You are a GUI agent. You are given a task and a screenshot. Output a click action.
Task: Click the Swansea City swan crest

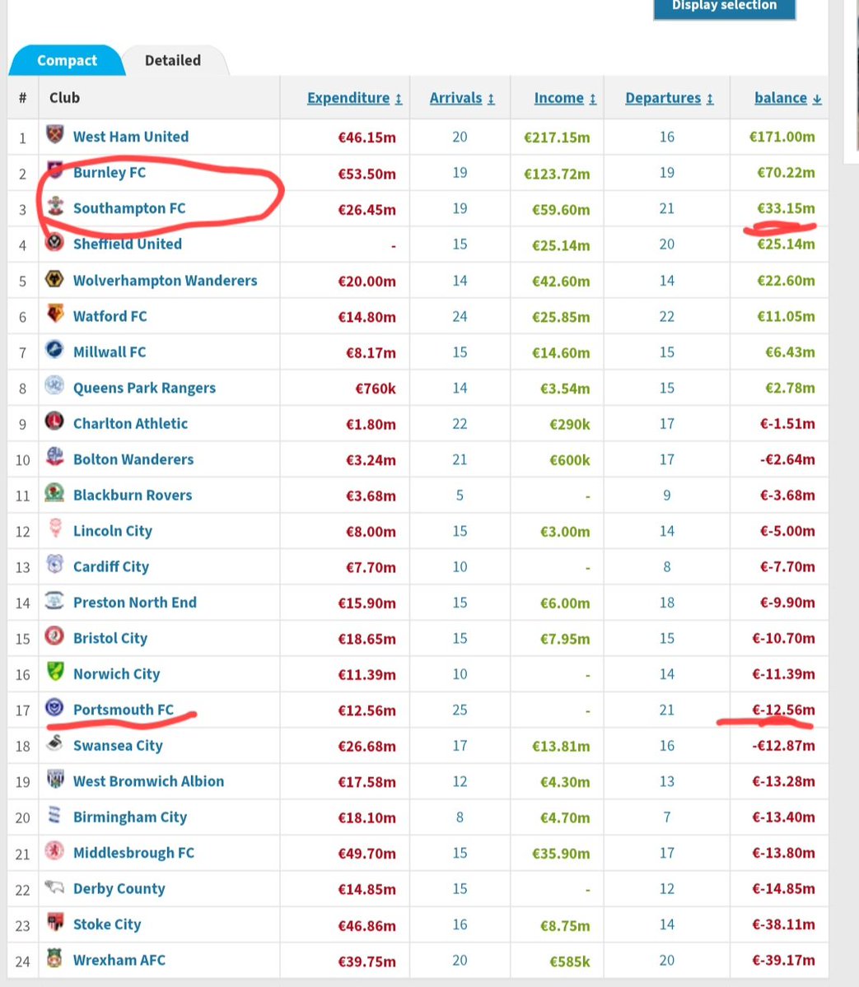[55, 743]
